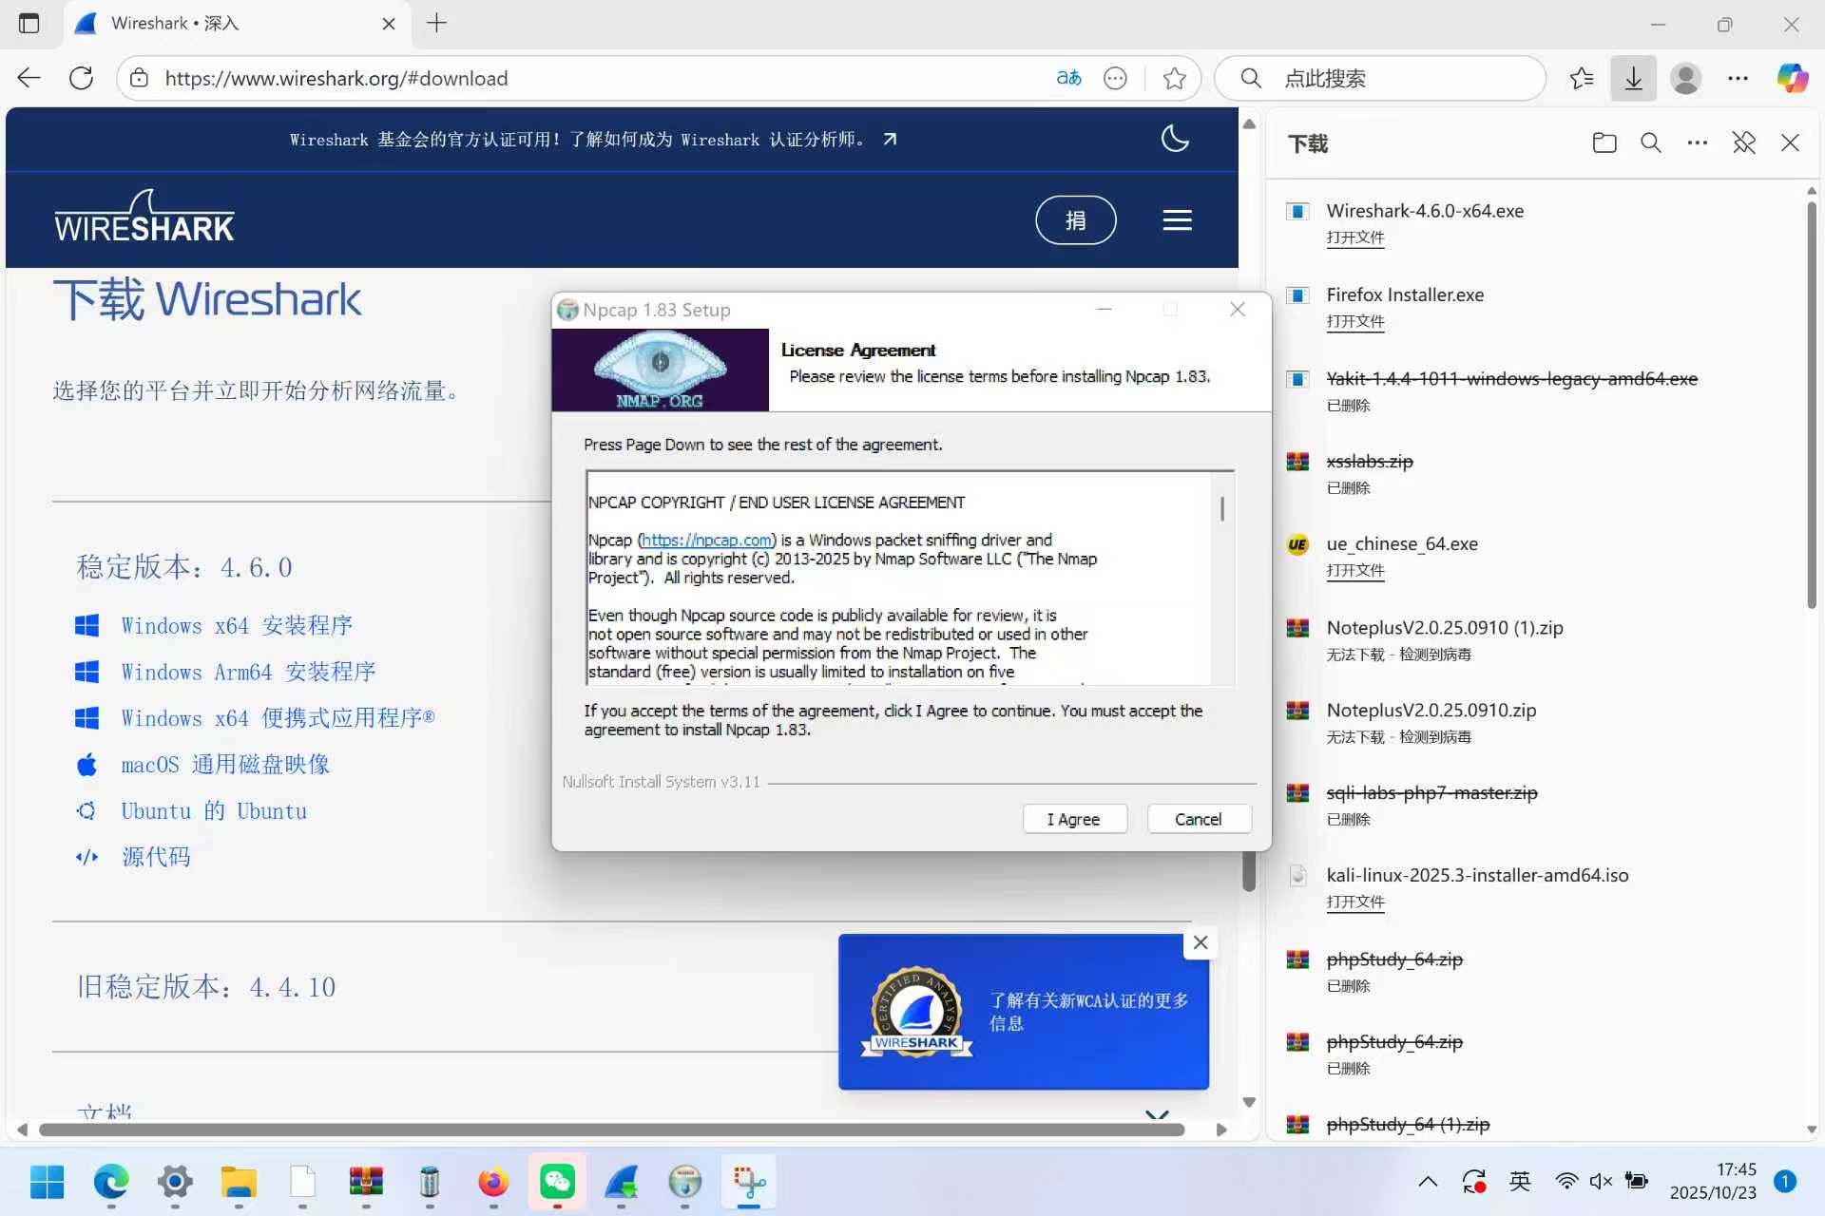Open Copilot icon in browser toolbar
This screenshot has width=1825, height=1216.
pyautogui.click(x=1792, y=78)
